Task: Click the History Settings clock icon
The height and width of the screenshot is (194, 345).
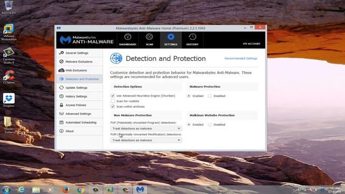Action: pyautogui.click(x=61, y=96)
